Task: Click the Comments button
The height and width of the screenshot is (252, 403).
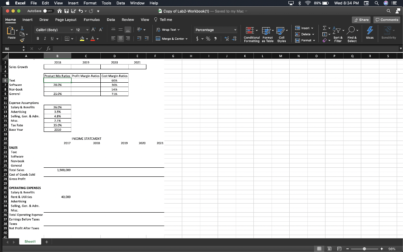Action: (x=386, y=19)
